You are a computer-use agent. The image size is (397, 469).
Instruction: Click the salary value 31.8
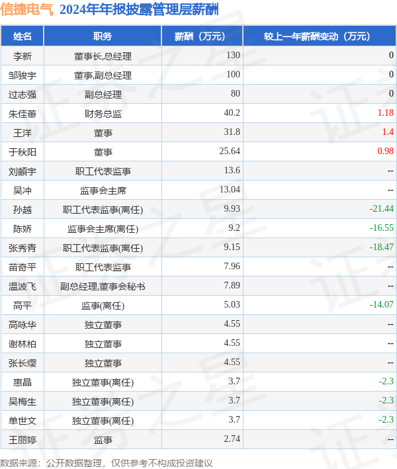(232, 132)
